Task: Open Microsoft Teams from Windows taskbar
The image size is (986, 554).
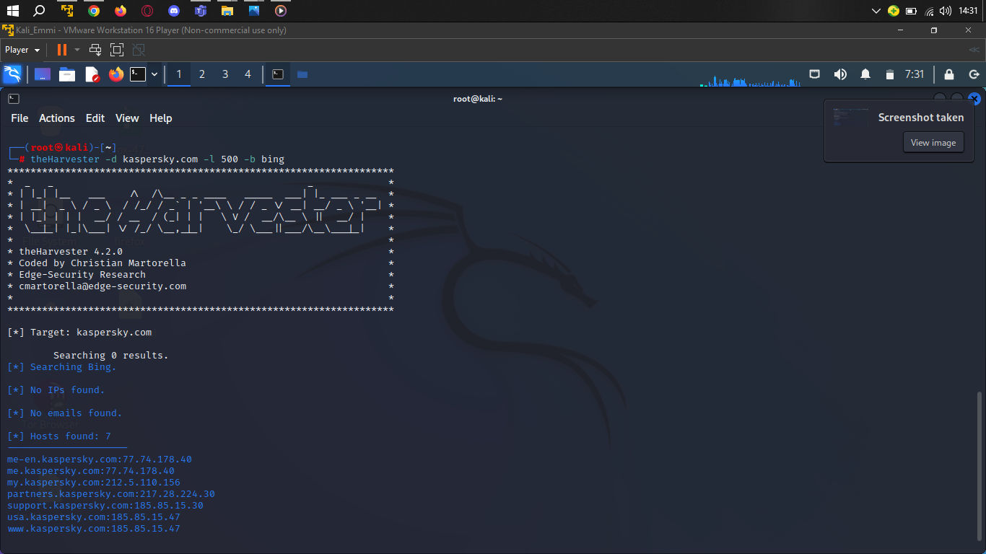Action: pos(200,11)
